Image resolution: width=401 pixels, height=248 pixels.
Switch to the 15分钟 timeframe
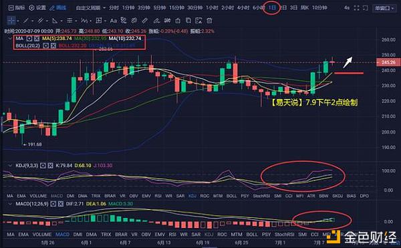click(x=176, y=8)
